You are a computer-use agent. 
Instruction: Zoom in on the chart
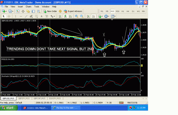(77, 16)
